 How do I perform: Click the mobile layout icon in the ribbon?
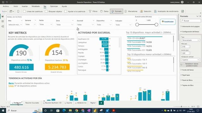pos(18,11)
